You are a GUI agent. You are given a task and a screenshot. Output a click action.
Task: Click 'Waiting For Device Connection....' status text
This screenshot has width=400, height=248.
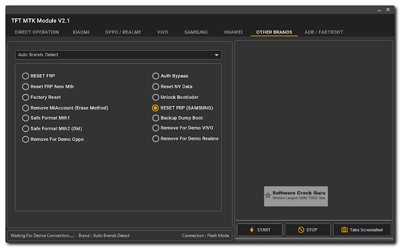42,235
